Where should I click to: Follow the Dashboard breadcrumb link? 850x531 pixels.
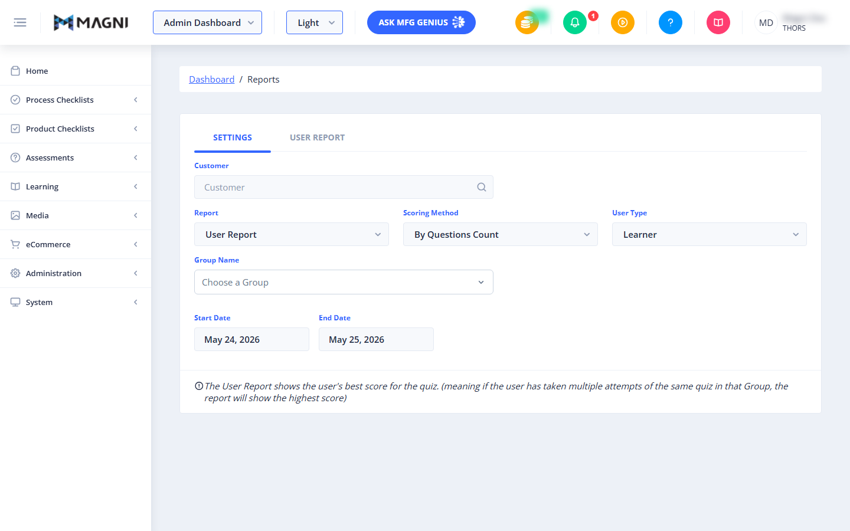[211, 79]
